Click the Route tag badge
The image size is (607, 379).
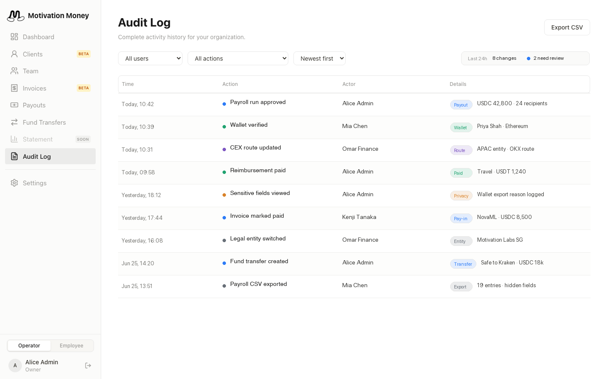pyautogui.click(x=461, y=150)
